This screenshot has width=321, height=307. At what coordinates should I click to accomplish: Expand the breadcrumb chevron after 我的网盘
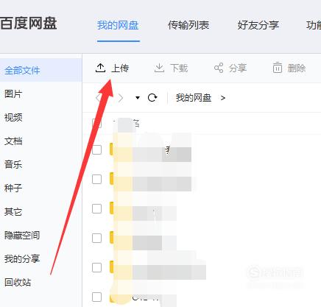coord(223,98)
